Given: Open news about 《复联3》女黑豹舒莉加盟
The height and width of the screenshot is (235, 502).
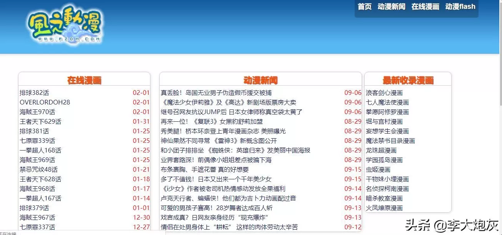Looking at the screenshot, I should [x=212, y=122].
